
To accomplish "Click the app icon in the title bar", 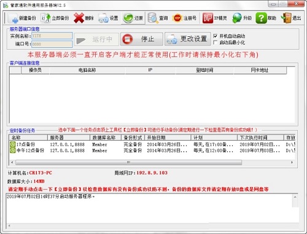I will [6, 5].
